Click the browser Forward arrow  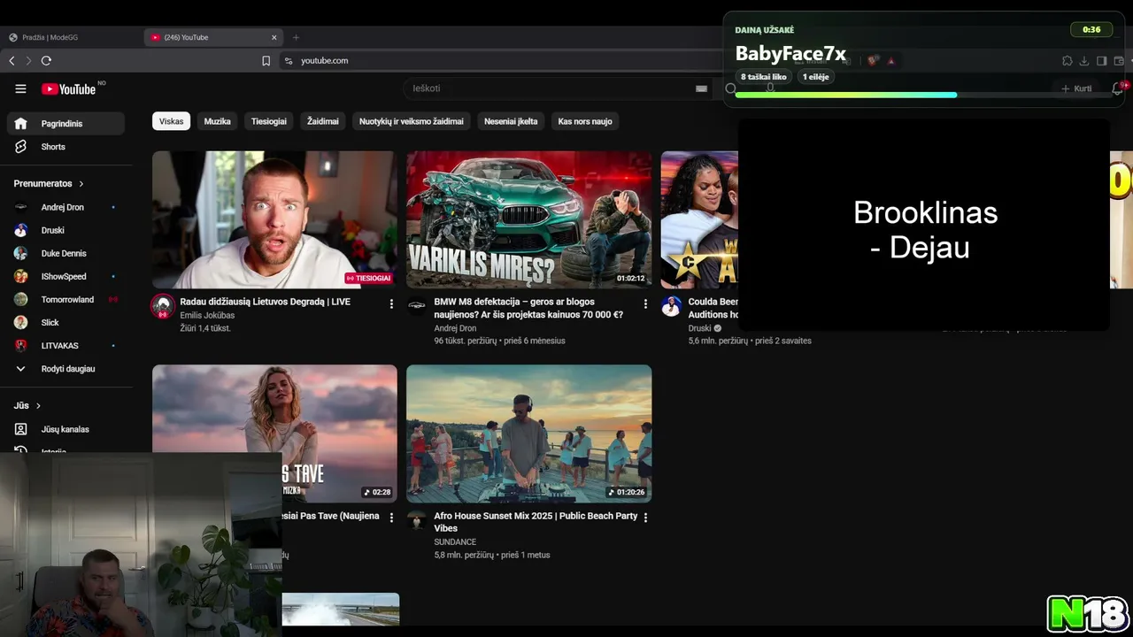[28, 60]
